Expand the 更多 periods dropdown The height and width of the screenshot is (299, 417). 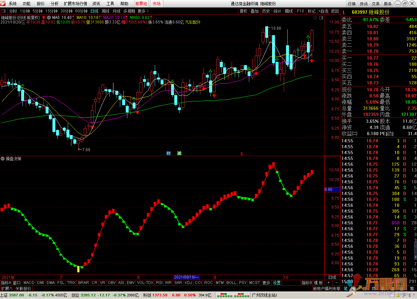143,11
